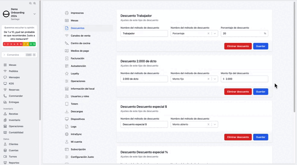This screenshot has height=165, width=297.
Task: Save the 2.000 de dcto discount
Action: coord(261,91)
